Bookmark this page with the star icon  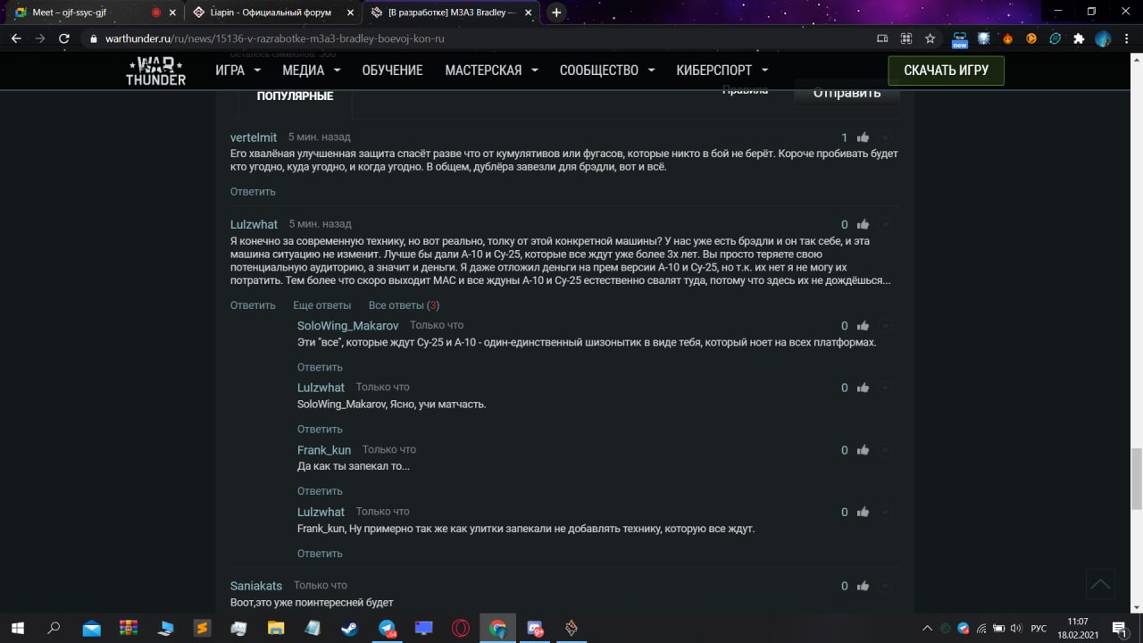click(930, 38)
